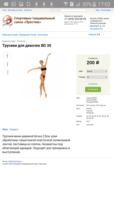The image size is (114, 203).
Task: Tap the SIM card 1 indicator icon
Action: (x=72, y=4)
